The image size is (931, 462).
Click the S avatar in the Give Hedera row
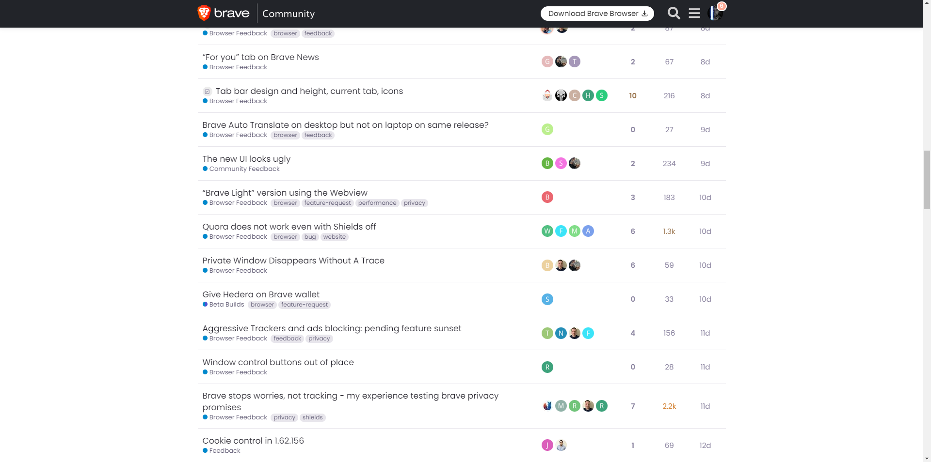point(547,299)
